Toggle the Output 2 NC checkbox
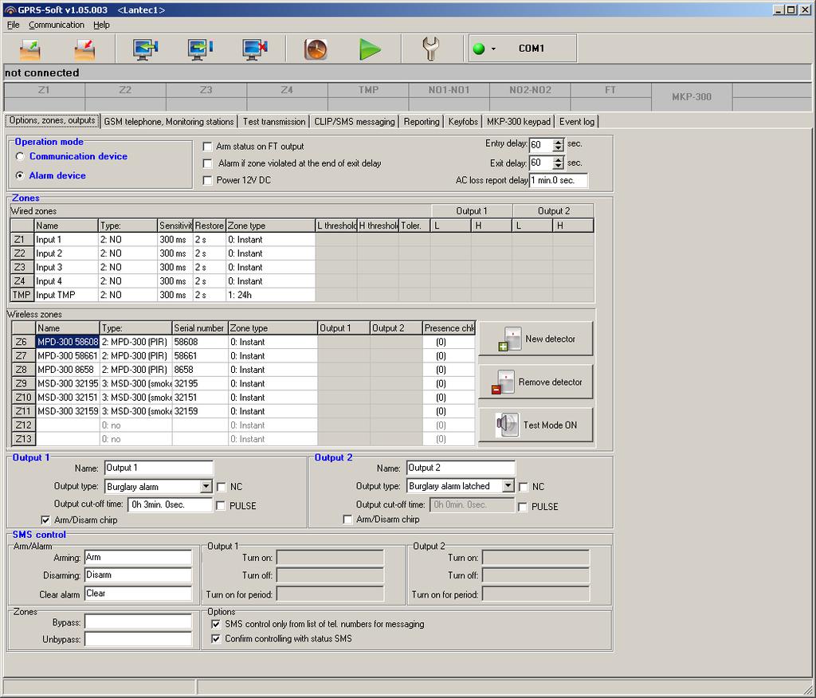The height and width of the screenshot is (698, 816). [523, 487]
